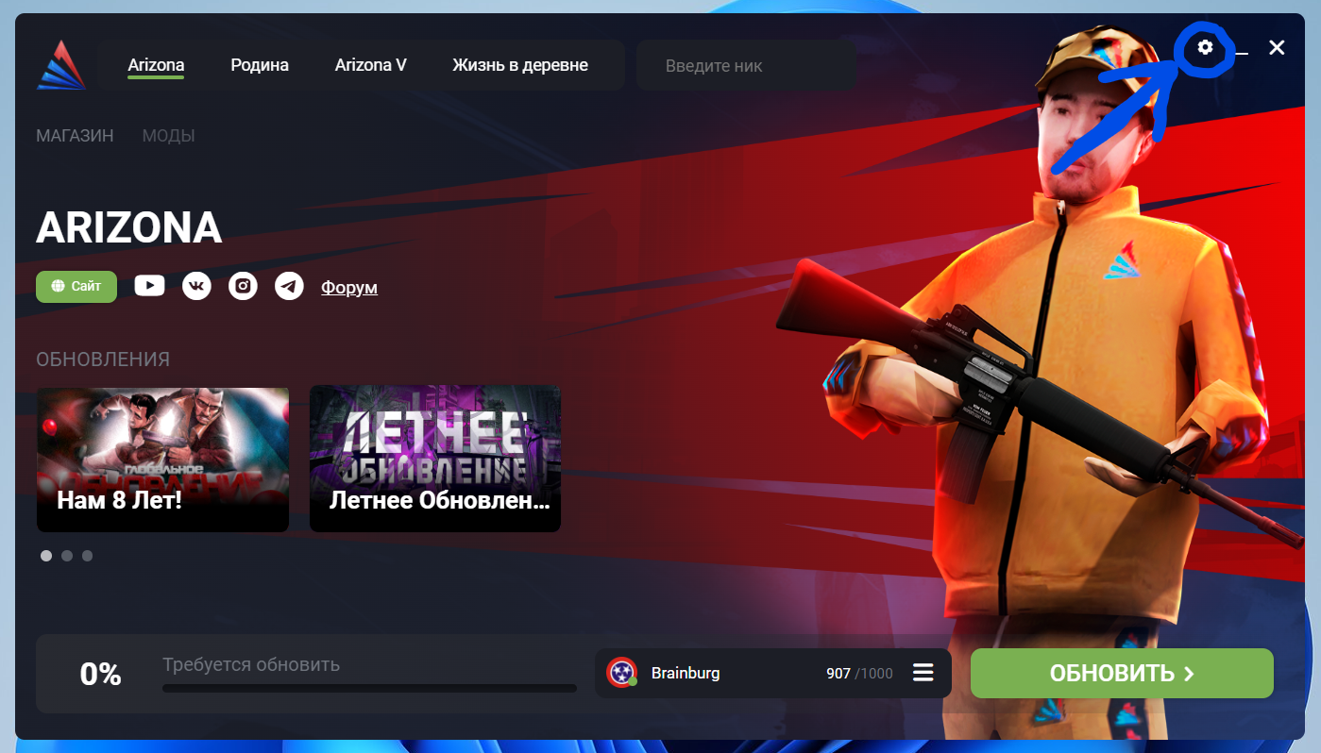
Task: Open the Летнее Обновление news card
Action: coord(435,459)
